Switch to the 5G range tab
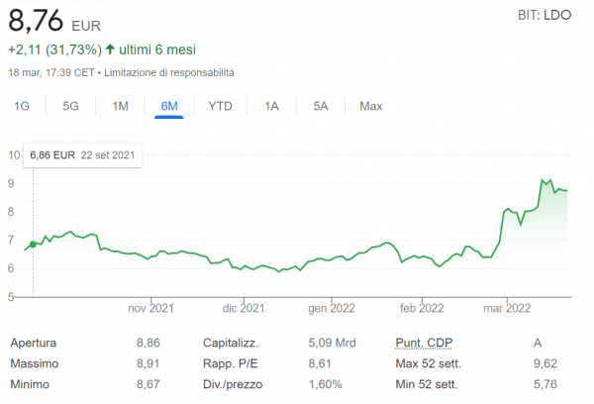 [70, 106]
